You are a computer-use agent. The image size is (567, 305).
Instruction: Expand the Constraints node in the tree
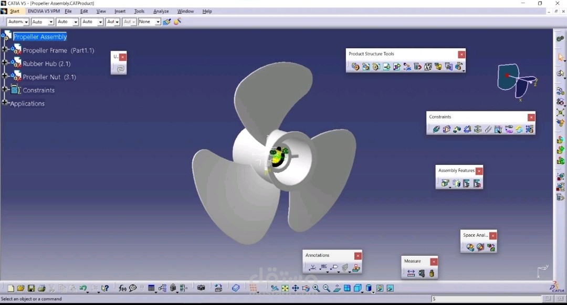pos(4,90)
